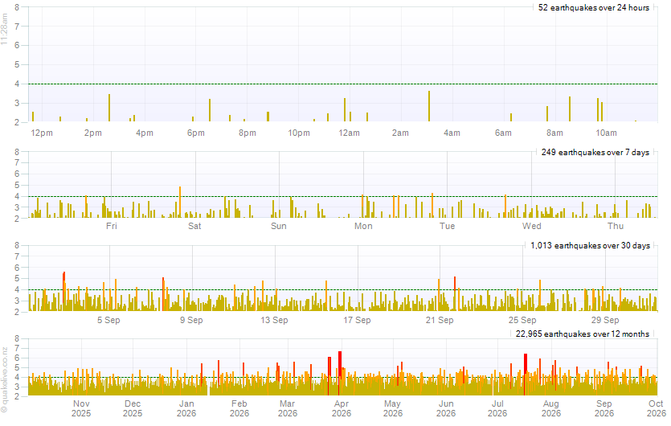Click the '22,965 earthquakes over 12 months' label

coord(583,334)
